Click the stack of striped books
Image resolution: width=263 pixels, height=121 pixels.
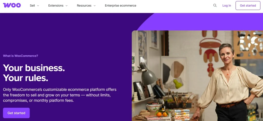pyautogui.click(x=181, y=115)
